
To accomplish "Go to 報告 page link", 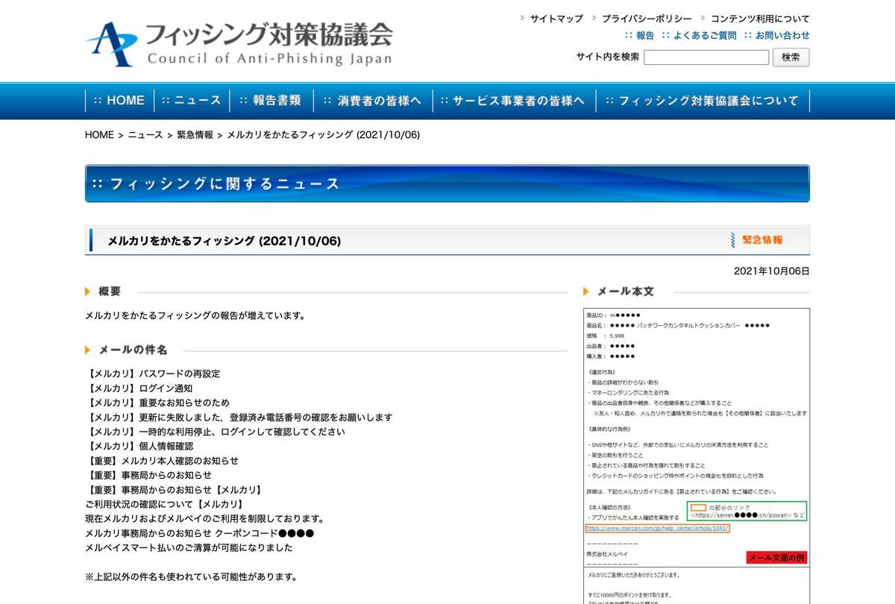I will [x=645, y=35].
